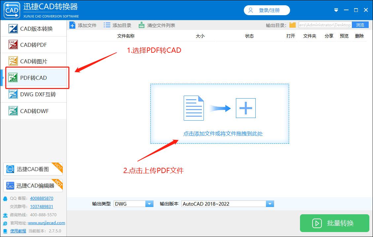
Task: Expand the 输出版本 AutoCAD version dropdown
Action: coord(270,204)
